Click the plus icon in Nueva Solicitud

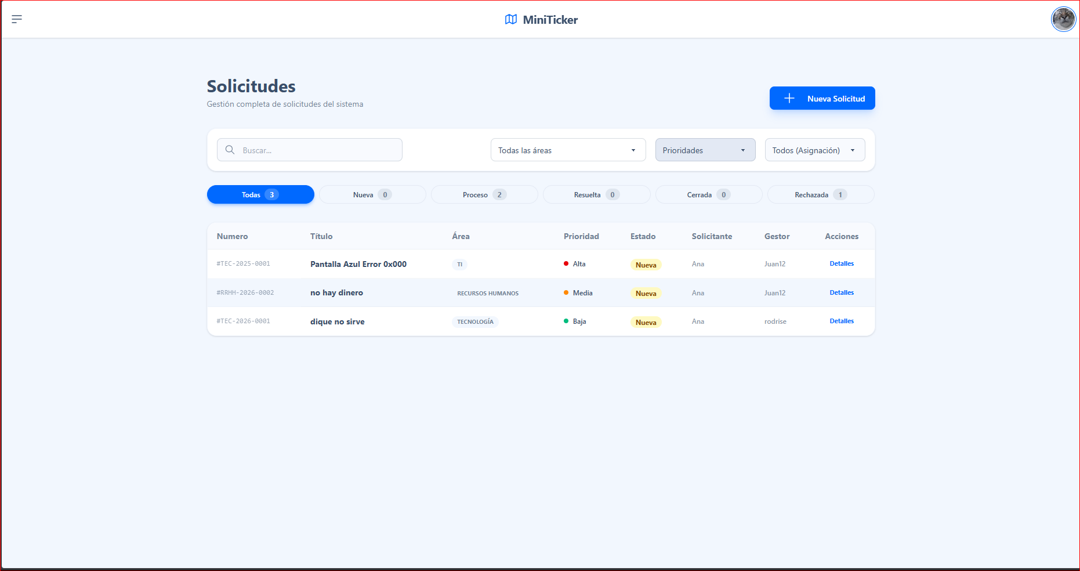coord(789,99)
